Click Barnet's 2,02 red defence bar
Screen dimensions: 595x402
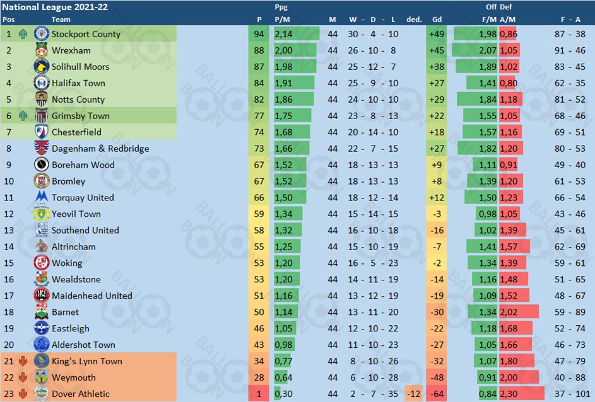point(519,312)
